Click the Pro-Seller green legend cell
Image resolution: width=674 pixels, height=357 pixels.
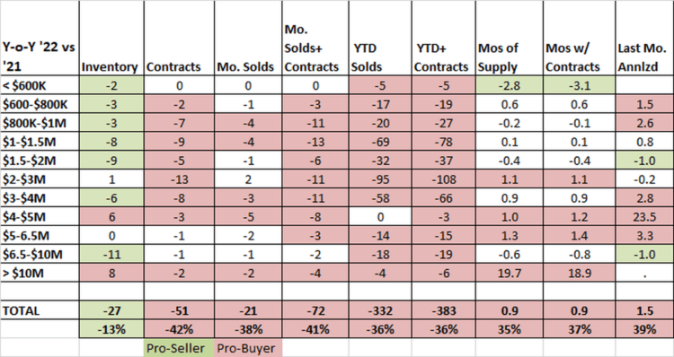179,347
